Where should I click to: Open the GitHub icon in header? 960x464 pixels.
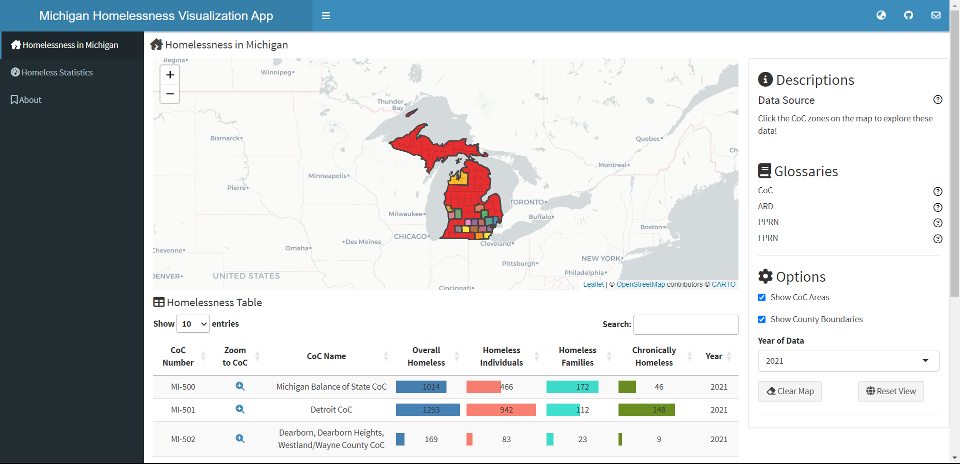pos(908,15)
